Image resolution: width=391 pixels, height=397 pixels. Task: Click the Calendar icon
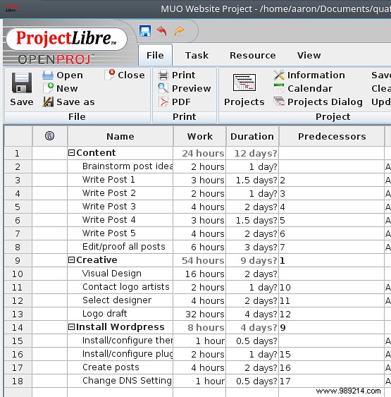pyautogui.click(x=279, y=88)
